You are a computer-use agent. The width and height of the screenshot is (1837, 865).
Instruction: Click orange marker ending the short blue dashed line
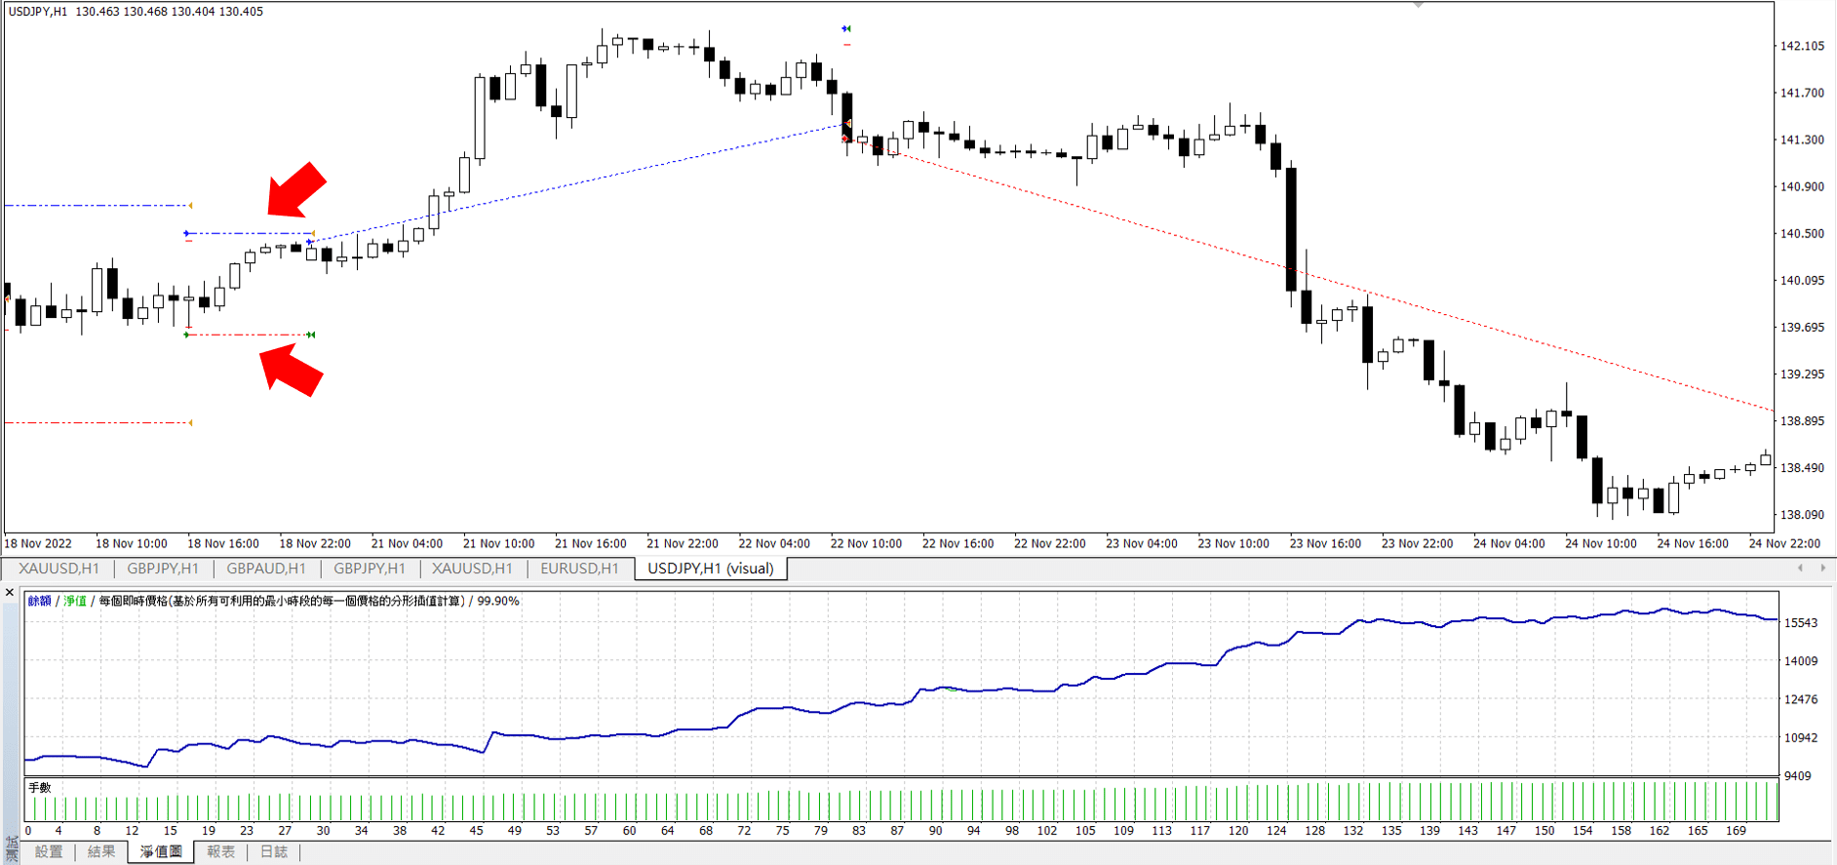click(x=311, y=233)
